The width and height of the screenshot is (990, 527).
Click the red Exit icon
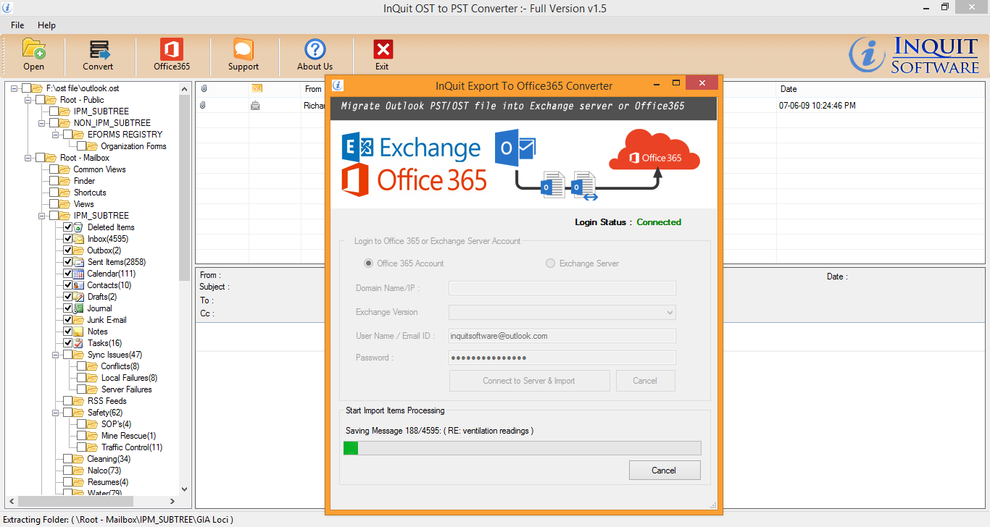382,49
